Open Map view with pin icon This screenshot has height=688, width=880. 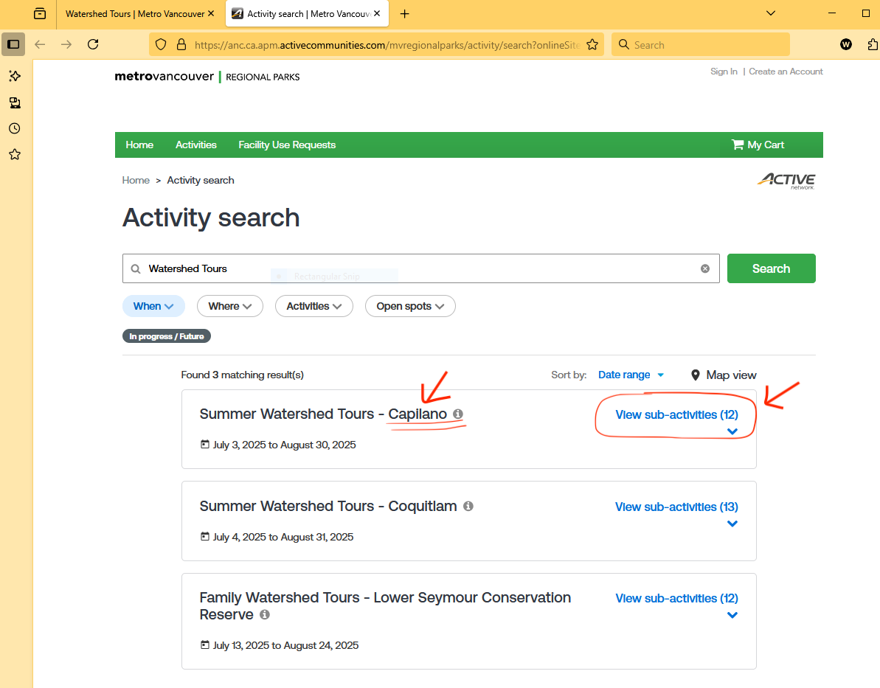point(724,375)
